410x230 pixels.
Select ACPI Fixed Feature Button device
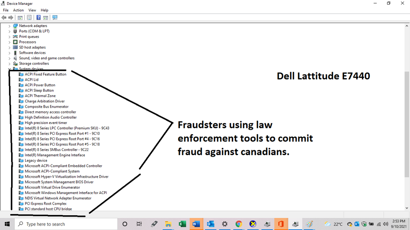point(46,74)
